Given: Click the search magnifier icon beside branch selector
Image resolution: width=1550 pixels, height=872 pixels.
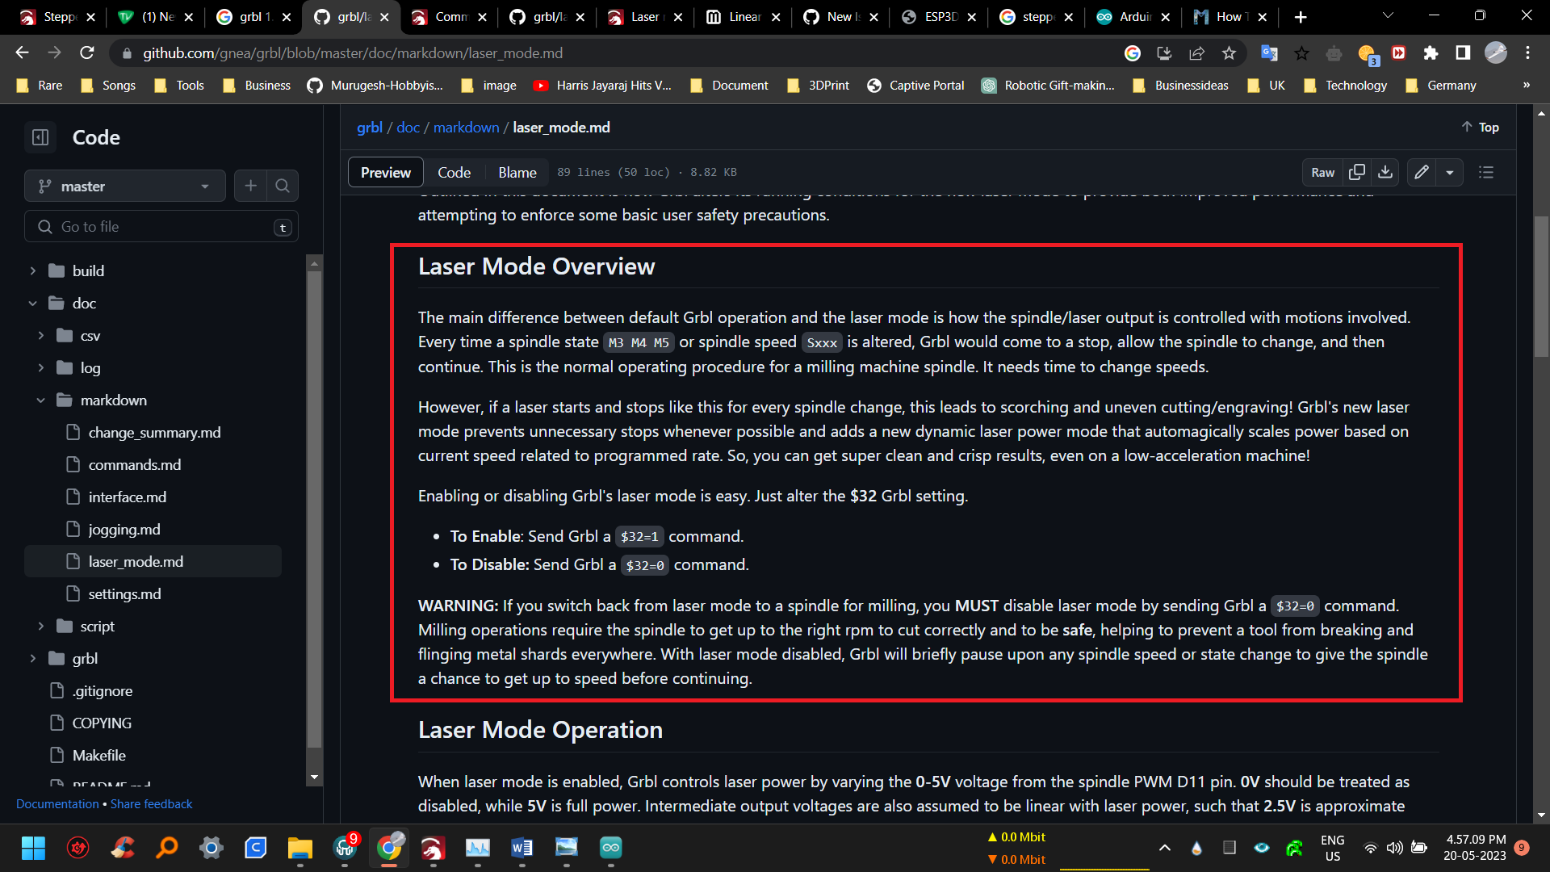Looking at the screenshot, I should (x=283, y=187).
